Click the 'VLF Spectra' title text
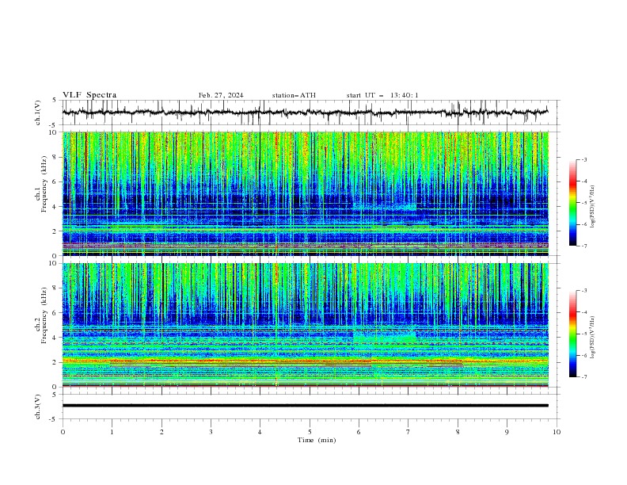Image resolution: width=627 pixels, height=485 pixels. click(89, 95)
